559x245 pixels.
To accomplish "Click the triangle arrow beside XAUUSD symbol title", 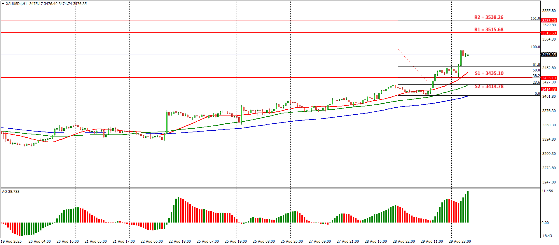I will [3, 4].
